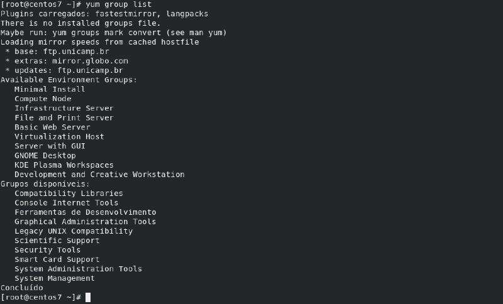The height and width of the screenshot is (304, 503).
Task: Click the 'Minimal Install' group line
Action: pyautogui.click(x=50, y=89)
